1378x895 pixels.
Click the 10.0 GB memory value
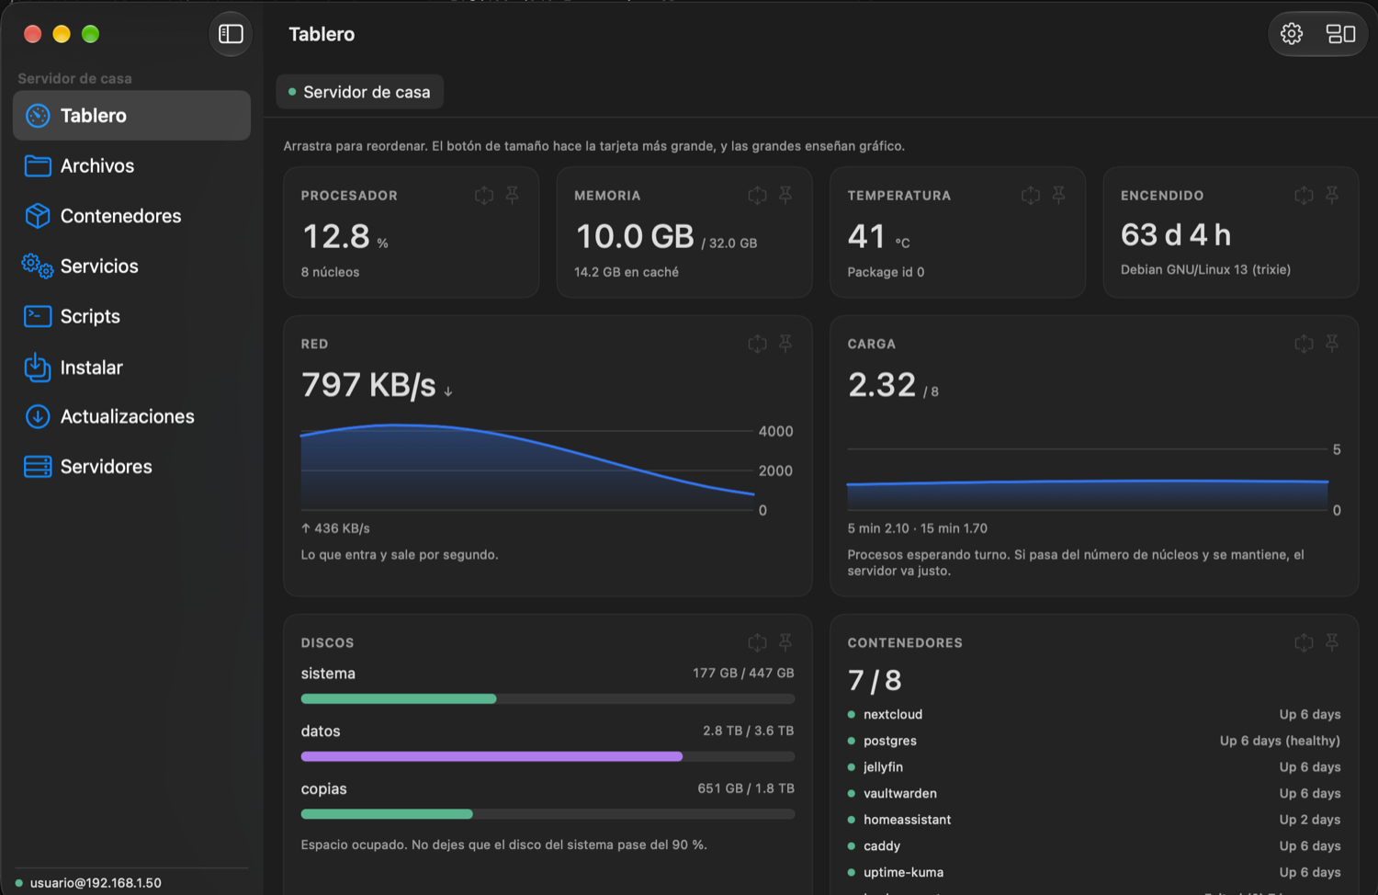click(x=635, y=237)
